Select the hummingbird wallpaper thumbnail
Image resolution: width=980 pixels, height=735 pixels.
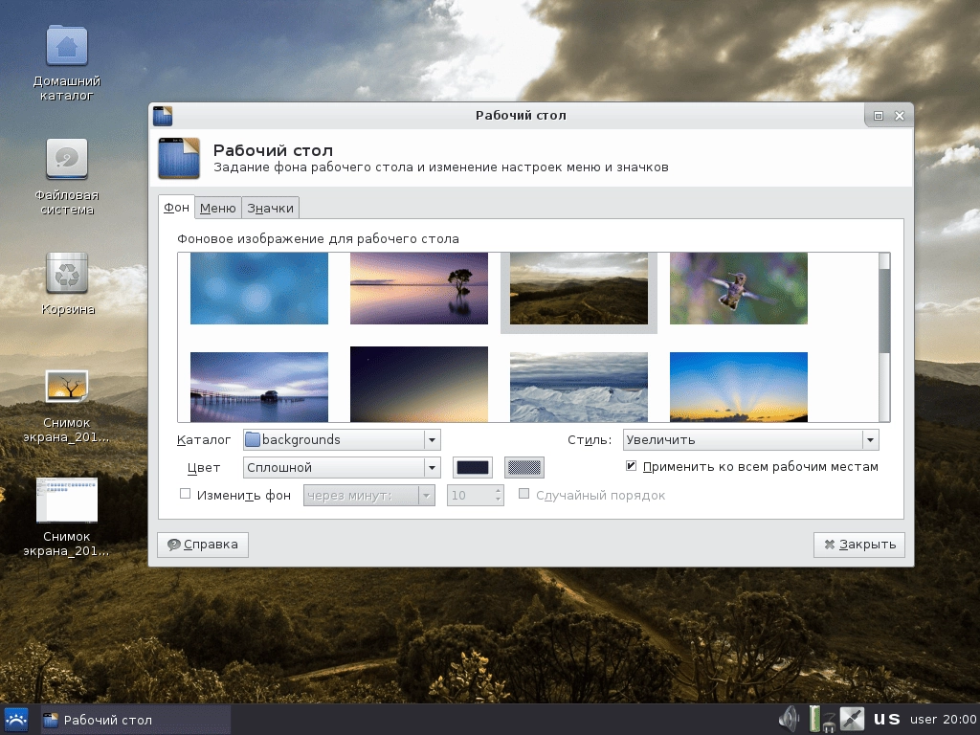pos(739,288)
